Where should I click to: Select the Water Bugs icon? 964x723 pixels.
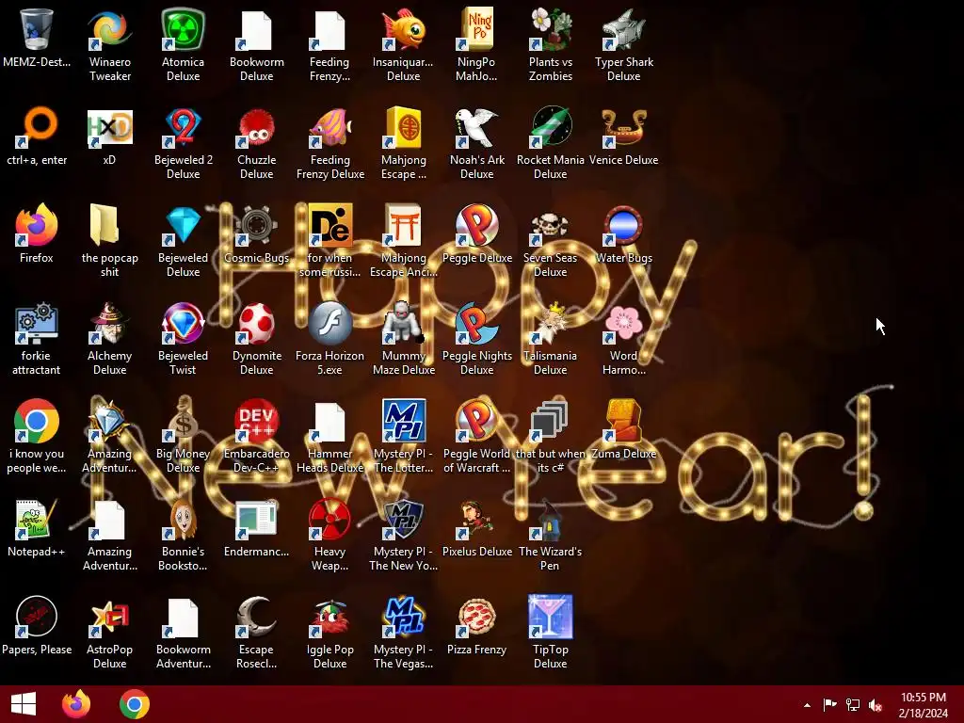[623, 225]
